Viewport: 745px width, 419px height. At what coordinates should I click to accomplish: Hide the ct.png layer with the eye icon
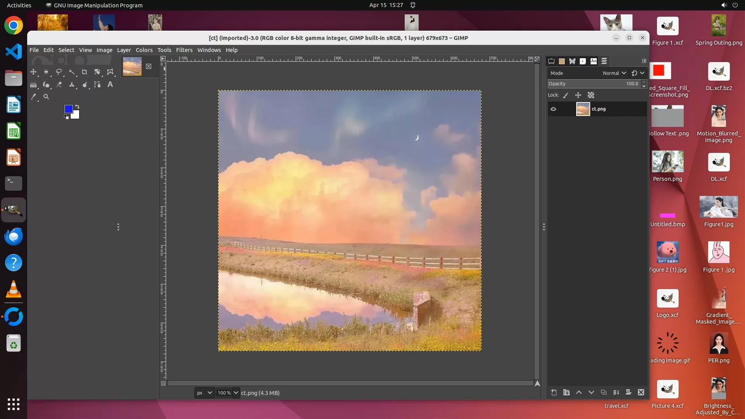553,109
